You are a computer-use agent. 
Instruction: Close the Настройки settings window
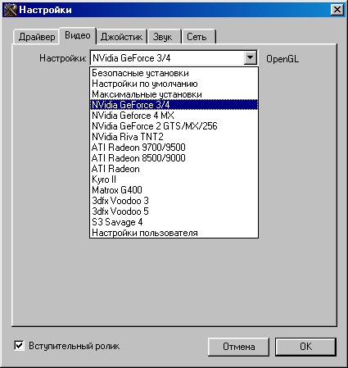click(x=337, y=10)
